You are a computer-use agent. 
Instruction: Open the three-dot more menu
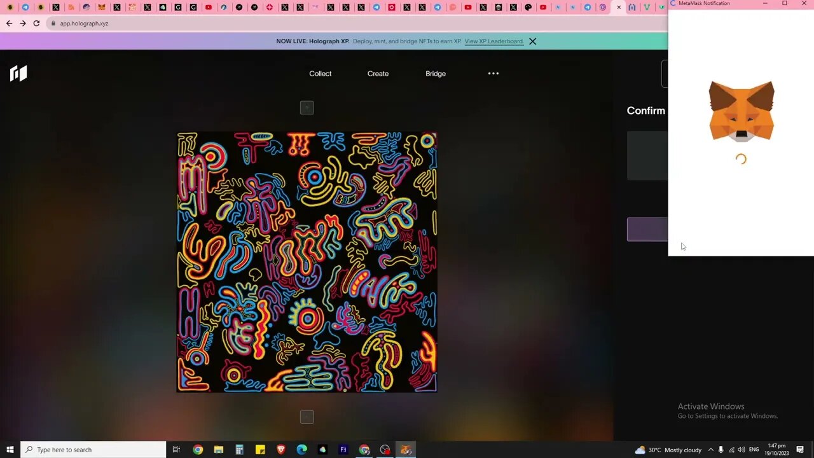[493, 73]
